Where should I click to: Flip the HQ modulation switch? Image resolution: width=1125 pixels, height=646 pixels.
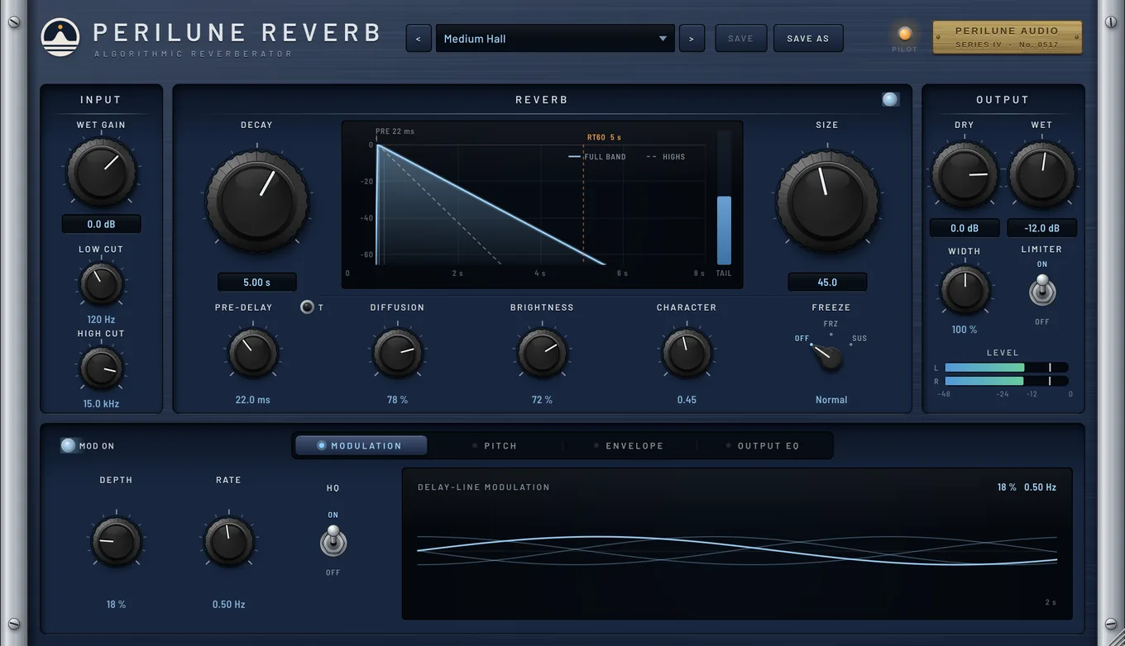pos(333,542)
